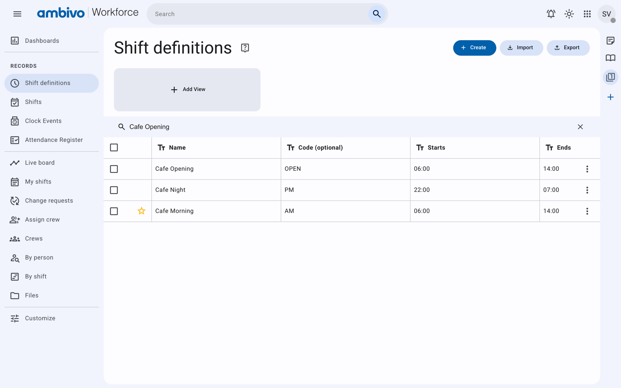
Task: Open the apps grid launcher
Action: click(587, 14)
